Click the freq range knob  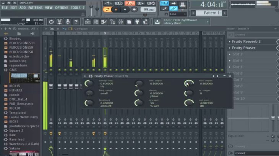tap(89, 93)
